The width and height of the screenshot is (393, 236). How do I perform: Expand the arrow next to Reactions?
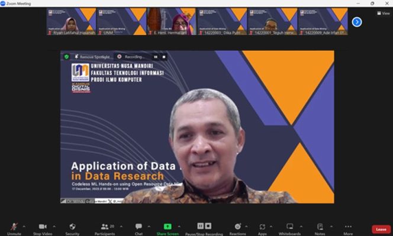(247, 227)
